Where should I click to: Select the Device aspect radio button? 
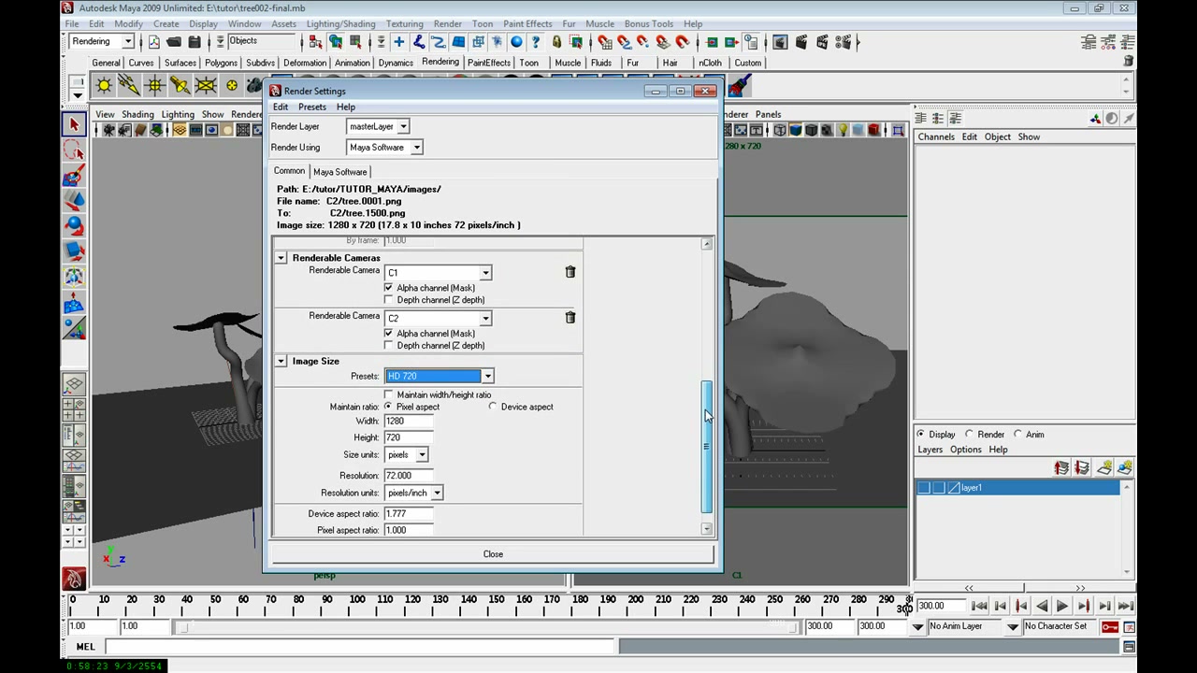pyautogui.click(x=493, y=407)
